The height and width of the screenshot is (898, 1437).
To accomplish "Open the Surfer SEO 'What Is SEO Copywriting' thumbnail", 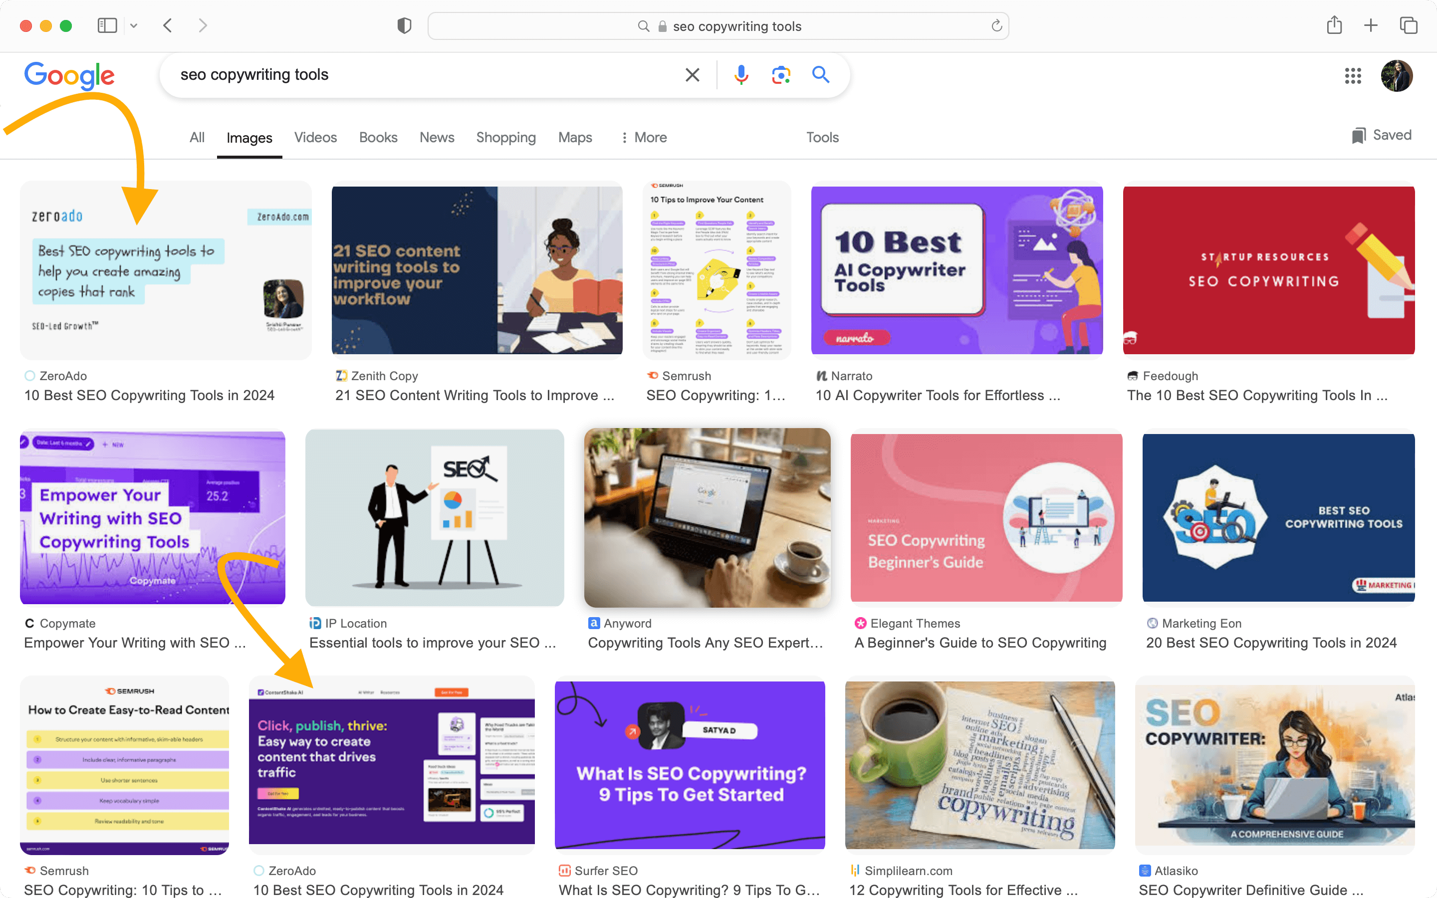I will click(690, 765).
